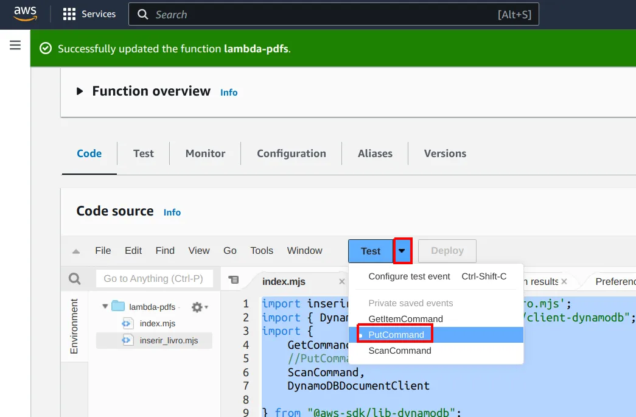Choose Configure test event from dropdown
The image size is (636, 417).
click(436, 276)
